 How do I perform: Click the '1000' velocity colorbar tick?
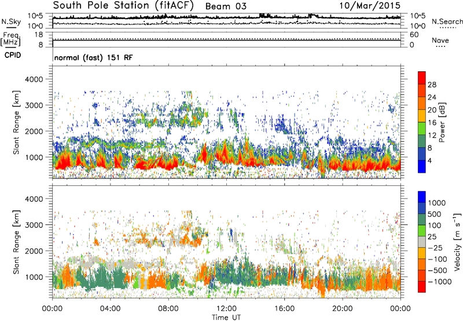point(437,203)
